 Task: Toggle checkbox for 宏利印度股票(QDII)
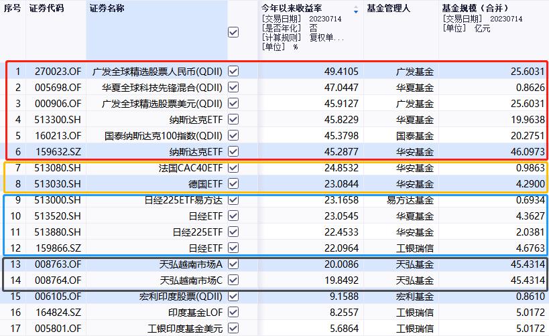coord(233,297)
